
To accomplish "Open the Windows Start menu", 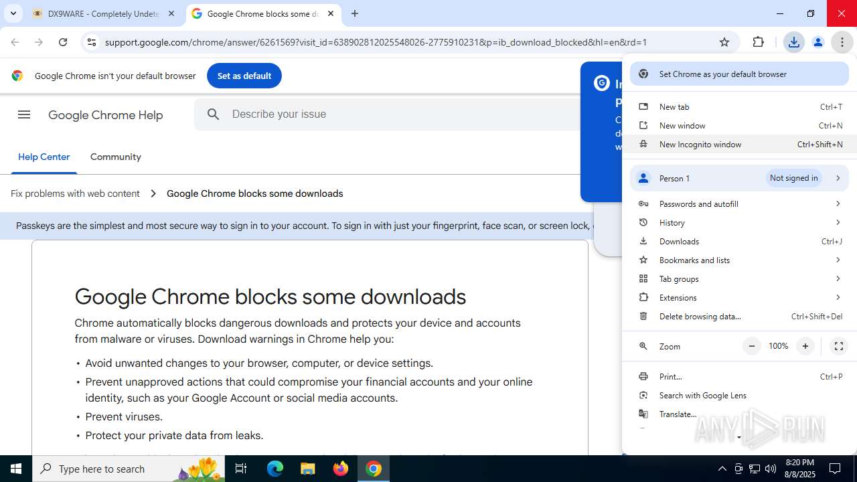I will 16,469.
